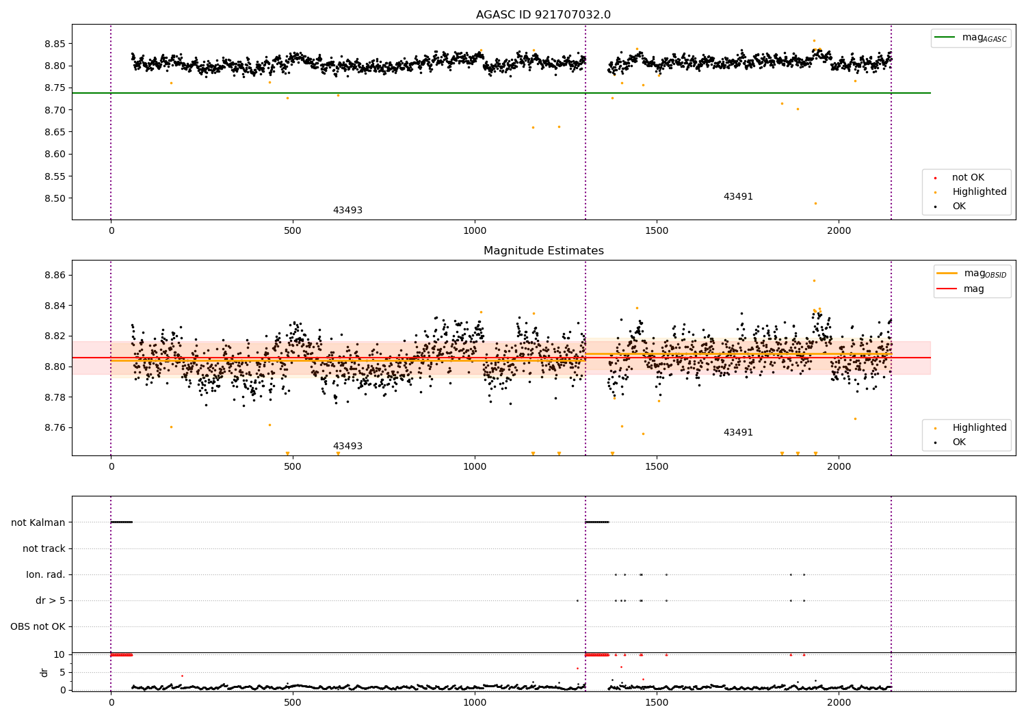Click the 'AGASC ID 921707032.0' plot title
The height and width of the screenshot is (718, 1026).
[543, 15]
